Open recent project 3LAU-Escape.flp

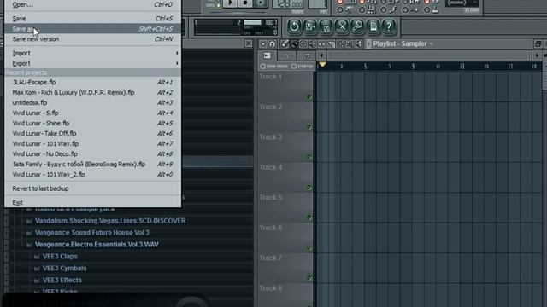[x=93, y=82]
